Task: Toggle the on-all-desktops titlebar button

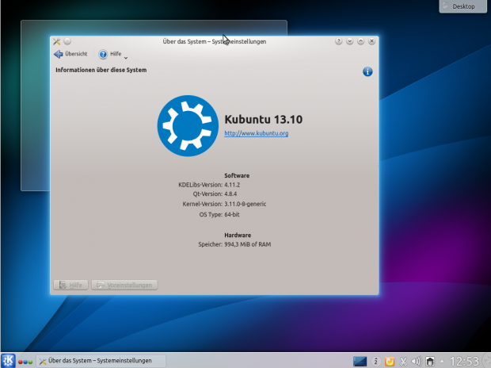Action: [x=67, y=41]
